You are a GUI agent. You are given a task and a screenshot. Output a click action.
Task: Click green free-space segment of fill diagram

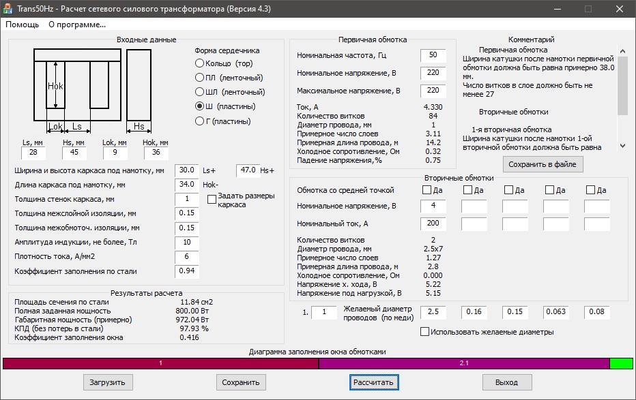(622, 363)
